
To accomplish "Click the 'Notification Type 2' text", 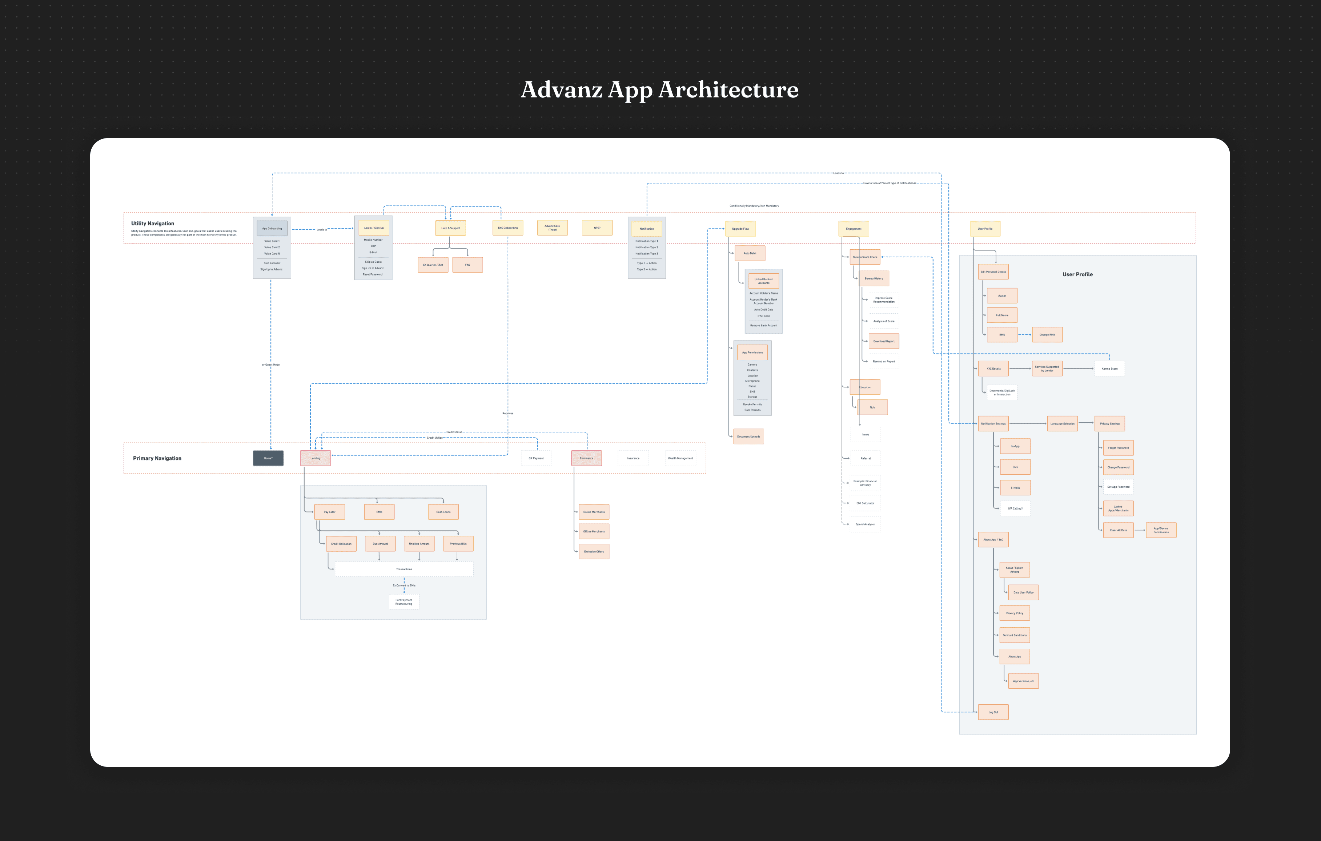I will [x=647, y=248].
